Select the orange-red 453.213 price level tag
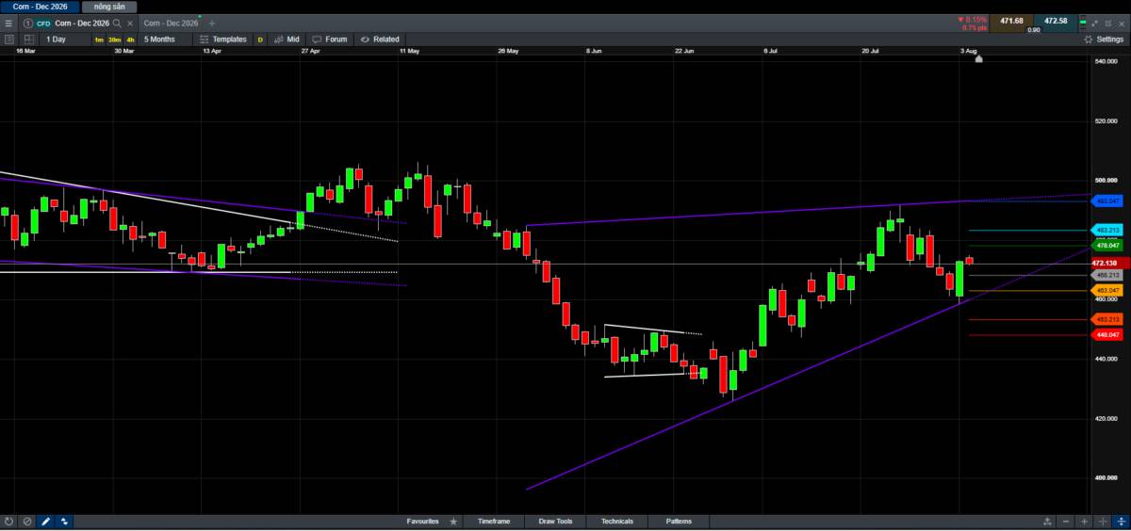The width and height of the screenshot is (1131, 531). click(1105, 320)
